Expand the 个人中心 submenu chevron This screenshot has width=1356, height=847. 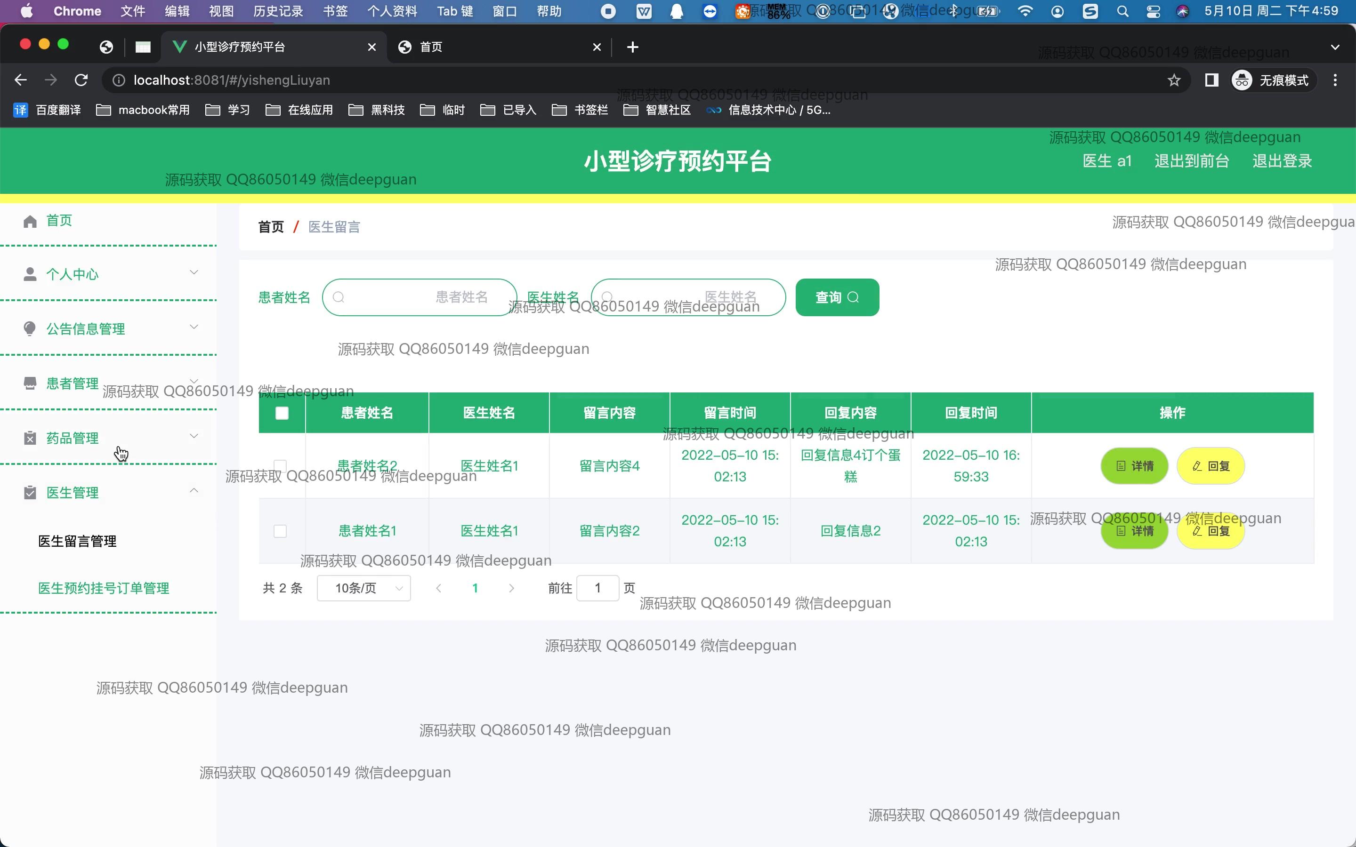[194, 273]
